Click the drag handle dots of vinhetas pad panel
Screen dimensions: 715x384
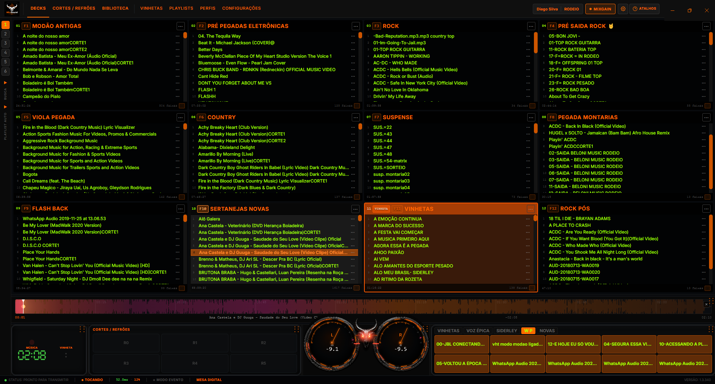(x=711, y=329)
